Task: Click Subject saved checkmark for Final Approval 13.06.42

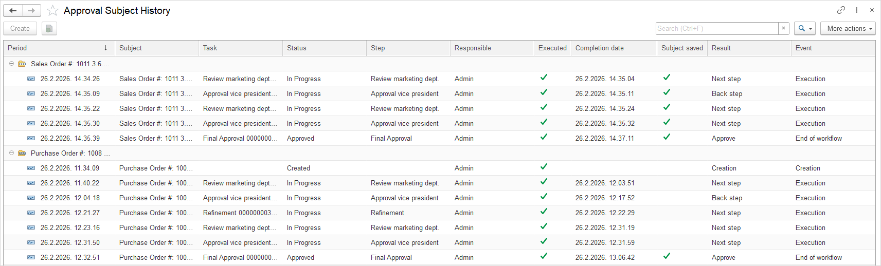Action: (x=667, y=256)
